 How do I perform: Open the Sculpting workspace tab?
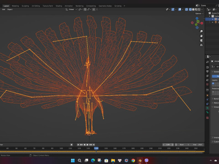coord(25,6)
